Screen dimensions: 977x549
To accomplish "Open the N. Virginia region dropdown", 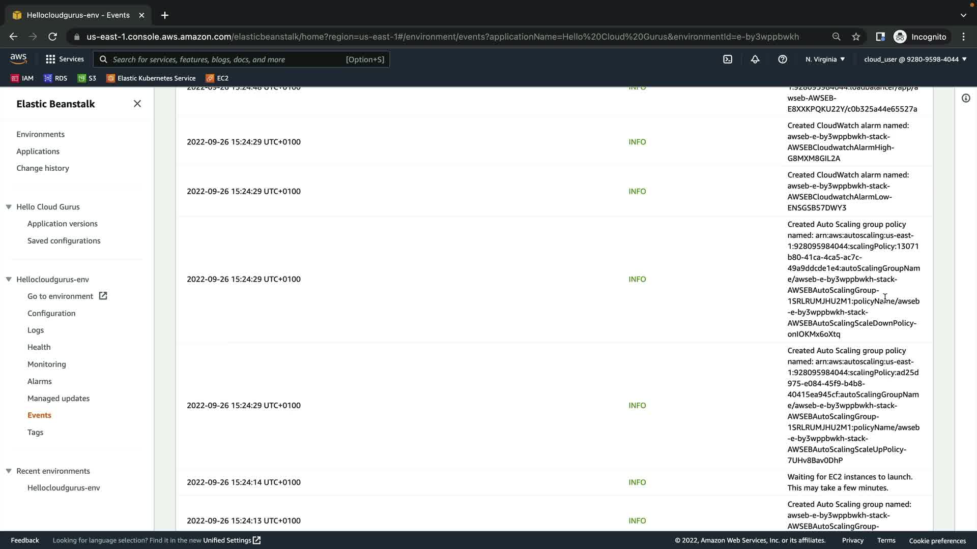I will point(825,59).
